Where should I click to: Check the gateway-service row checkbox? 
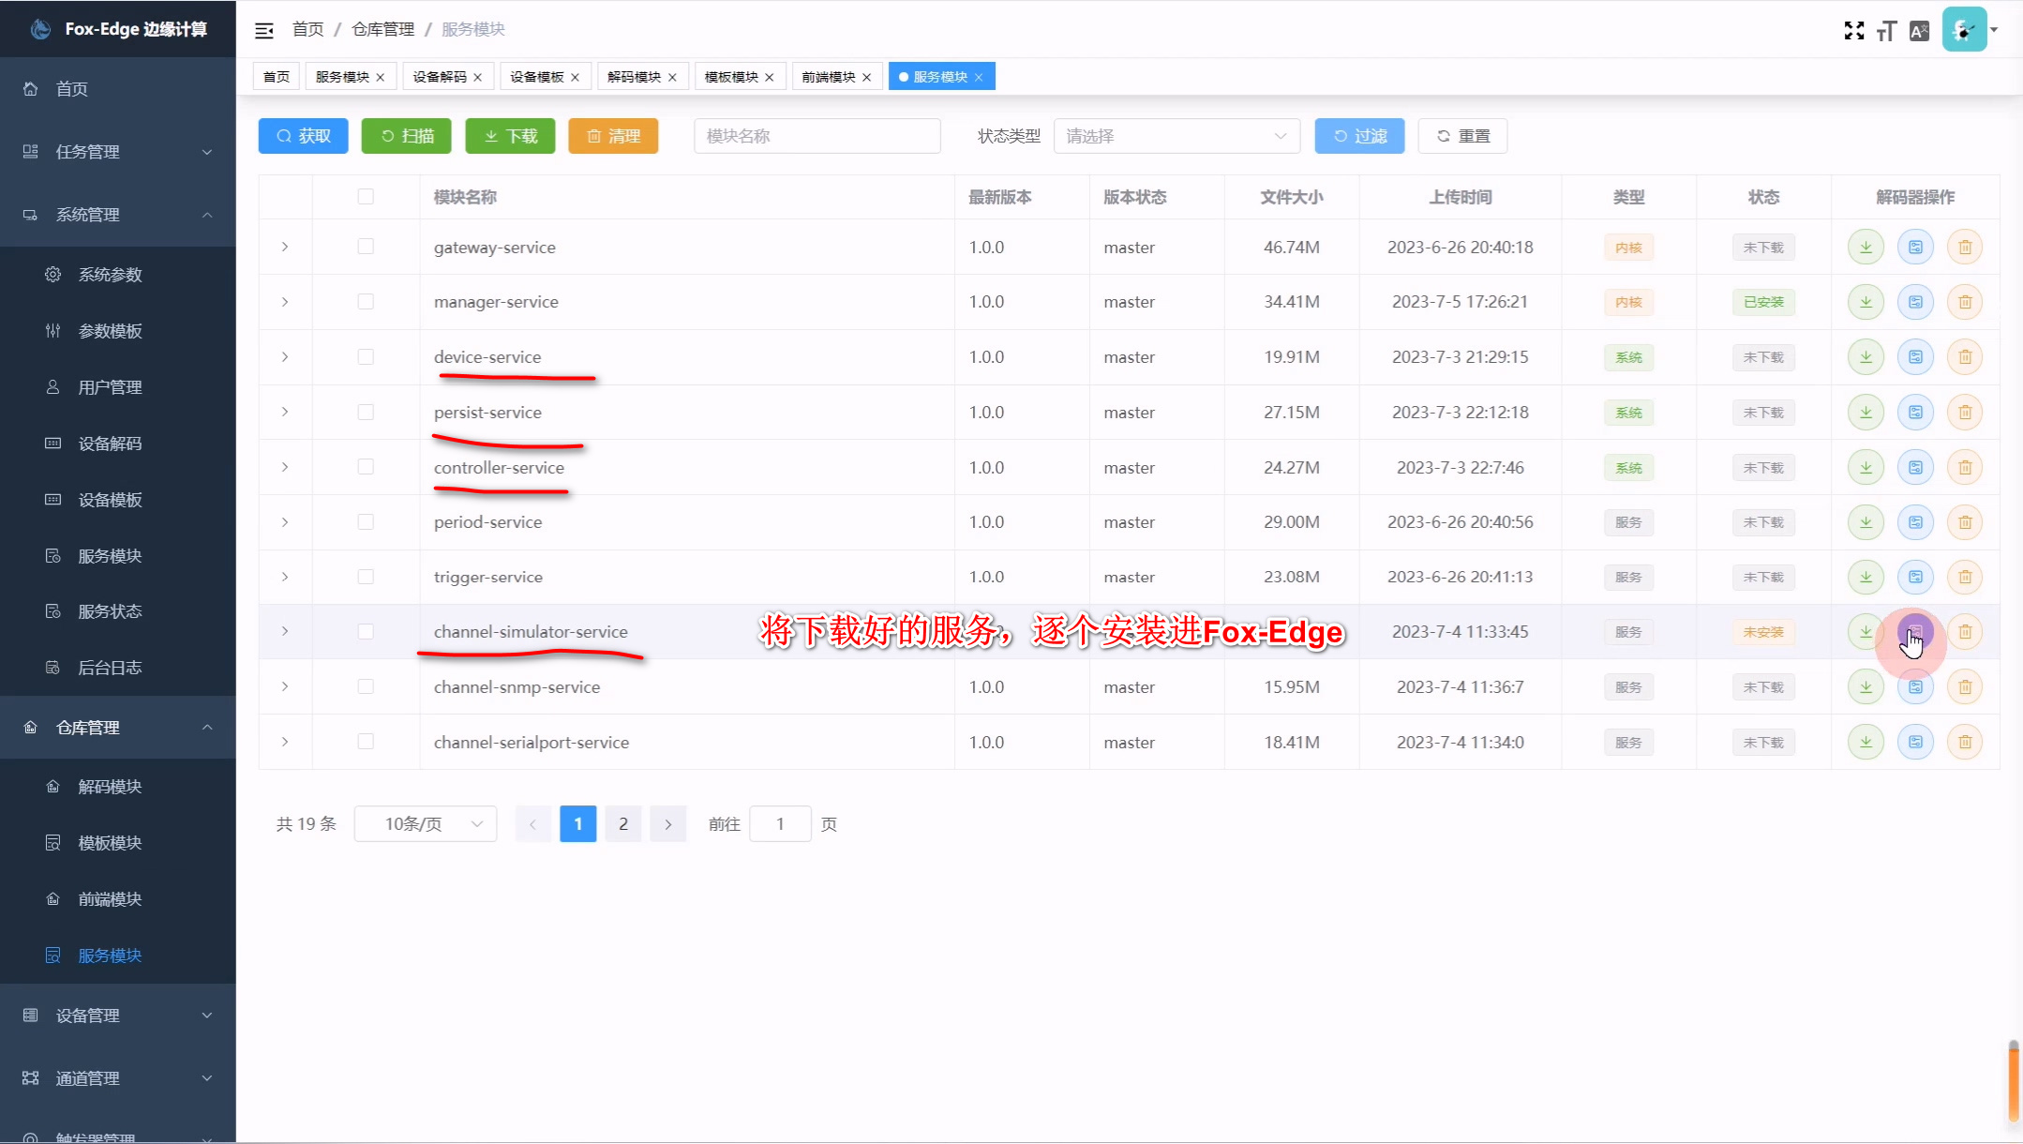(366, 247)
